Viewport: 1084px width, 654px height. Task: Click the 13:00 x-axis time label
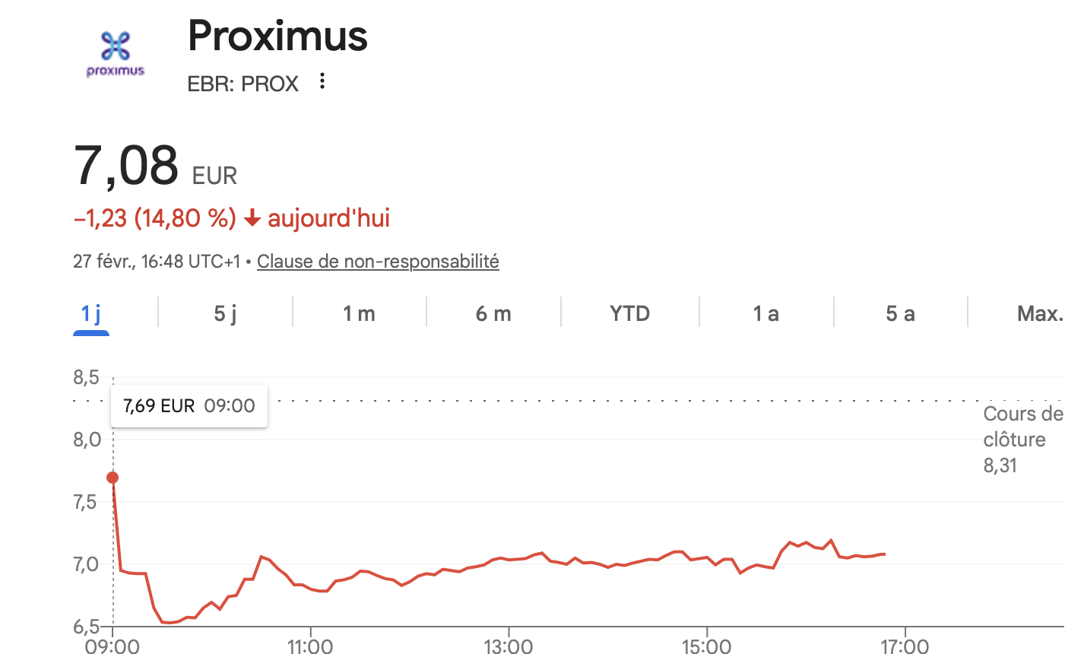508,646
